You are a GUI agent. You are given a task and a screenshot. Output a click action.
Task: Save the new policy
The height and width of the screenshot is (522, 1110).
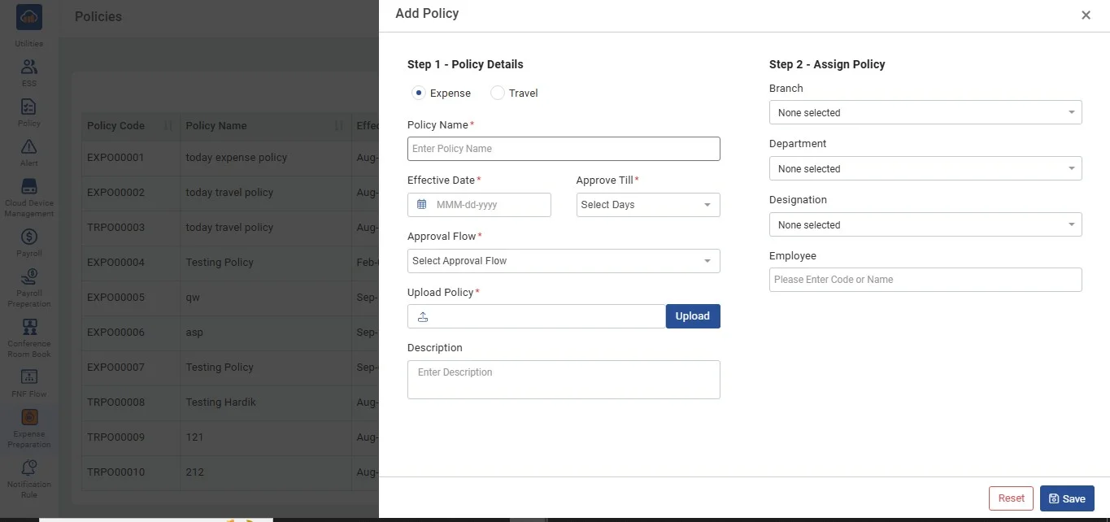[x=1067, y=498]
